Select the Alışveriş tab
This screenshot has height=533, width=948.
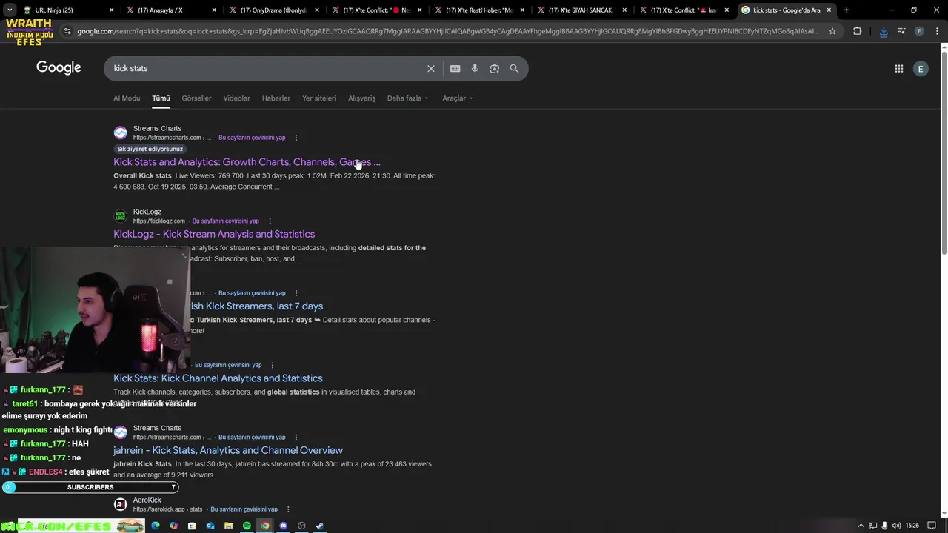(x=361, y=98)
